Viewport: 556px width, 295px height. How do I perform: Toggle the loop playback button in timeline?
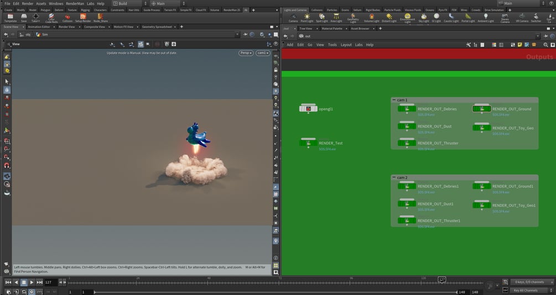[24, 292]
